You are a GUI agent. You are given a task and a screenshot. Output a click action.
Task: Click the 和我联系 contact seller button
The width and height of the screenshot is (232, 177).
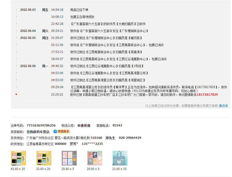pos(63,132)
